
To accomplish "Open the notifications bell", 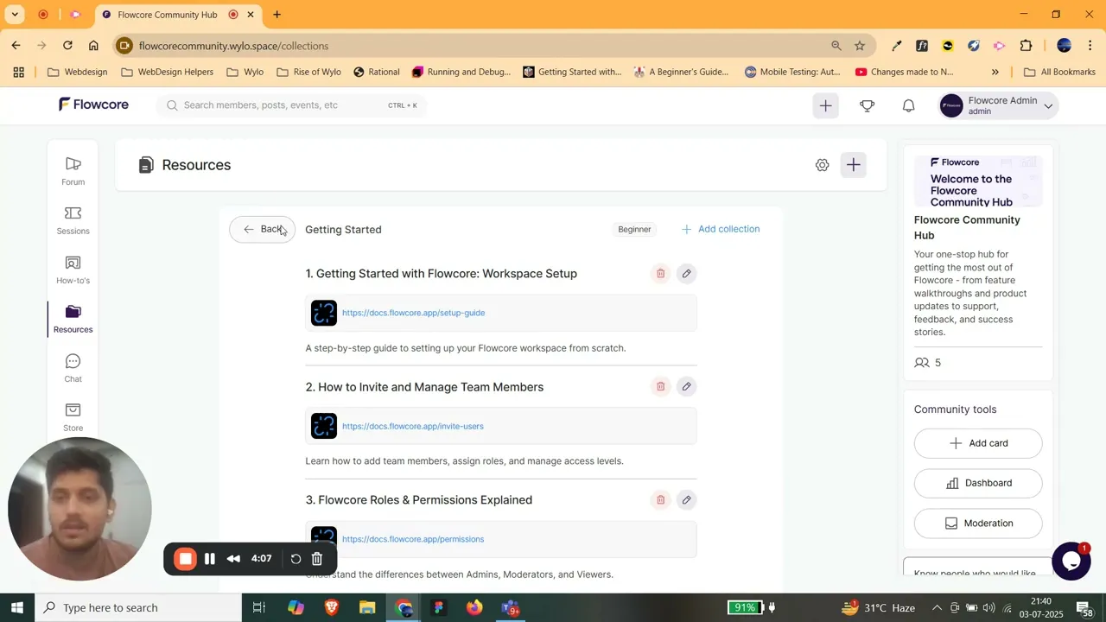I will pyautogui.click(x=908, y=105).
